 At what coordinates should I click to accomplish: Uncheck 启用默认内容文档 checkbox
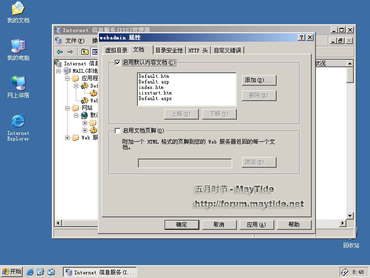click(117, 63)
